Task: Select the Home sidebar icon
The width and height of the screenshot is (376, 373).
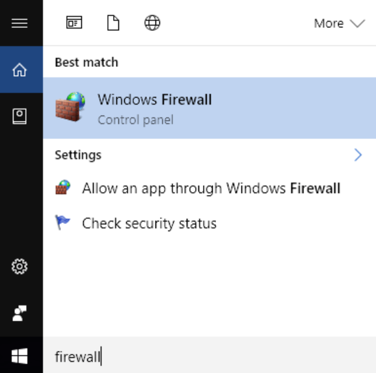Action: click(20, 70)
